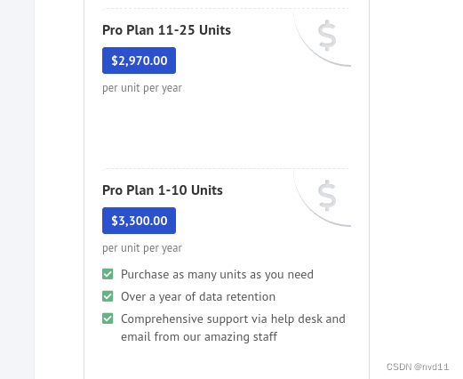The image size is (463, 379).
Task: Select the $3,300.00 price badge
Action: point(139,221)
